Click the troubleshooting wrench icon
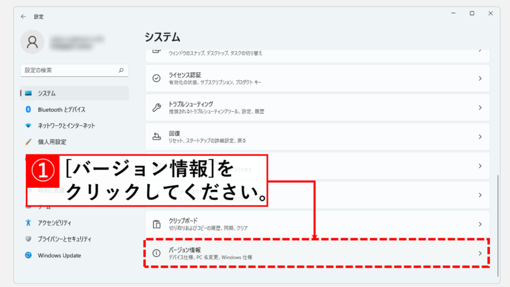Image resolution: width=510 pixels, height=287 pixels. pos(156,108)
